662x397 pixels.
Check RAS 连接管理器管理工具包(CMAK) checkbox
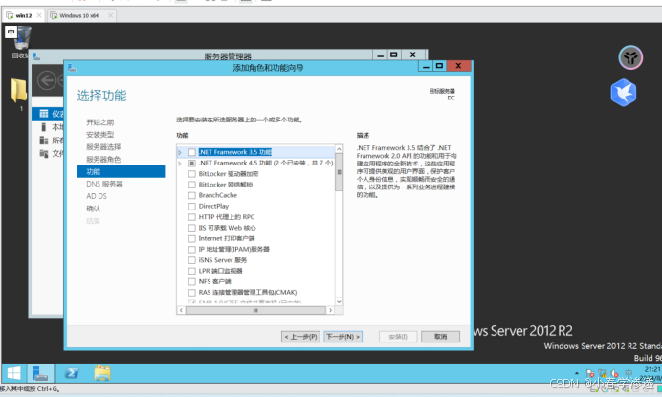pos(192,293)
